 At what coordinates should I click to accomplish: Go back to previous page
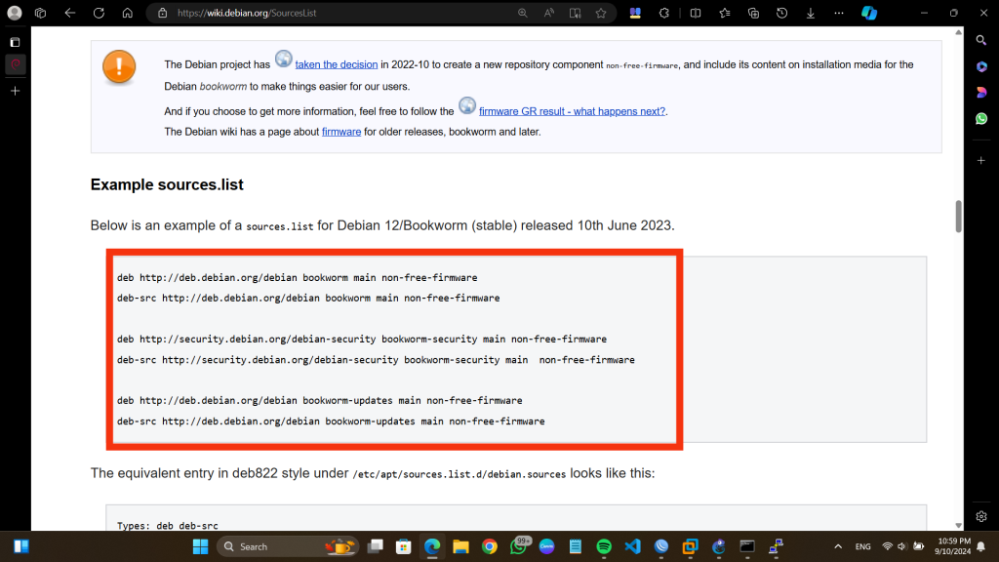tap(69, 14)
